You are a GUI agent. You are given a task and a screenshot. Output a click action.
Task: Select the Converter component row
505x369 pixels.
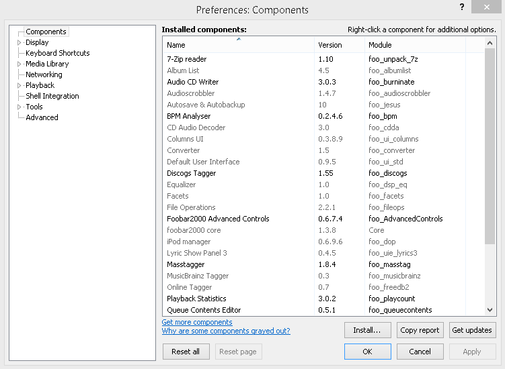click(x=323, y=150)
